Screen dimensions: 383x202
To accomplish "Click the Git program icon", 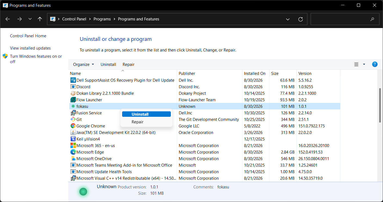I will pos(73,120).
